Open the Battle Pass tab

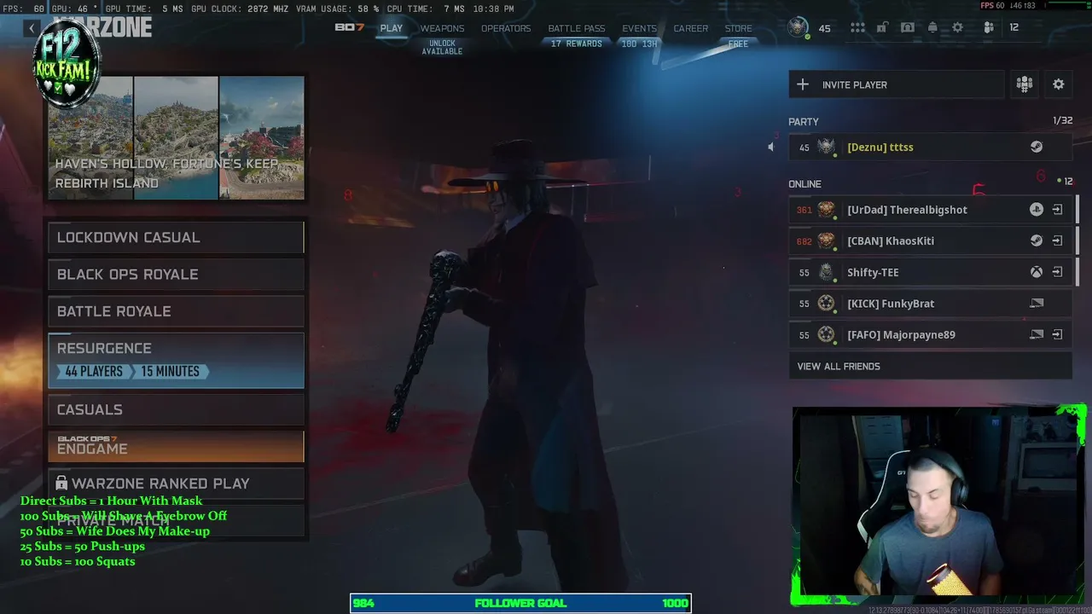(577, 28)
